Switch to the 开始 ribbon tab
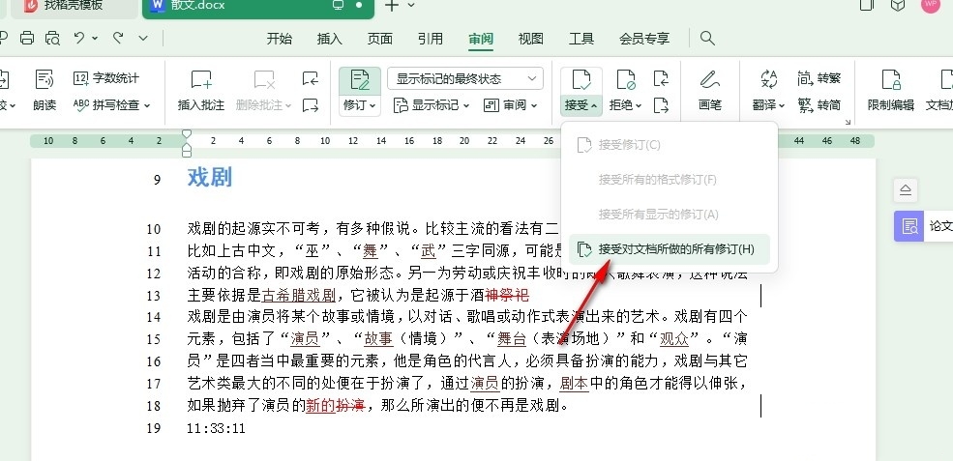The image size is (953, 461). (x=280, y=39)
